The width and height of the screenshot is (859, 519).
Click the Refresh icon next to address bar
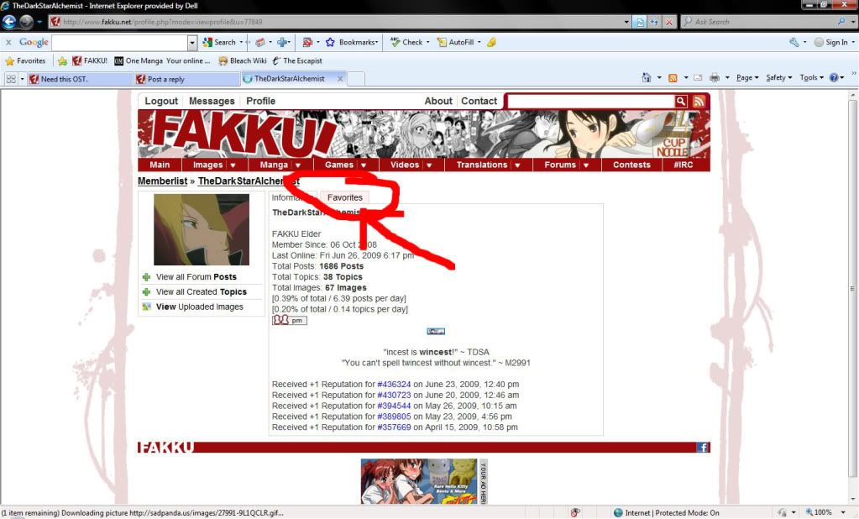tap(654, 22)
